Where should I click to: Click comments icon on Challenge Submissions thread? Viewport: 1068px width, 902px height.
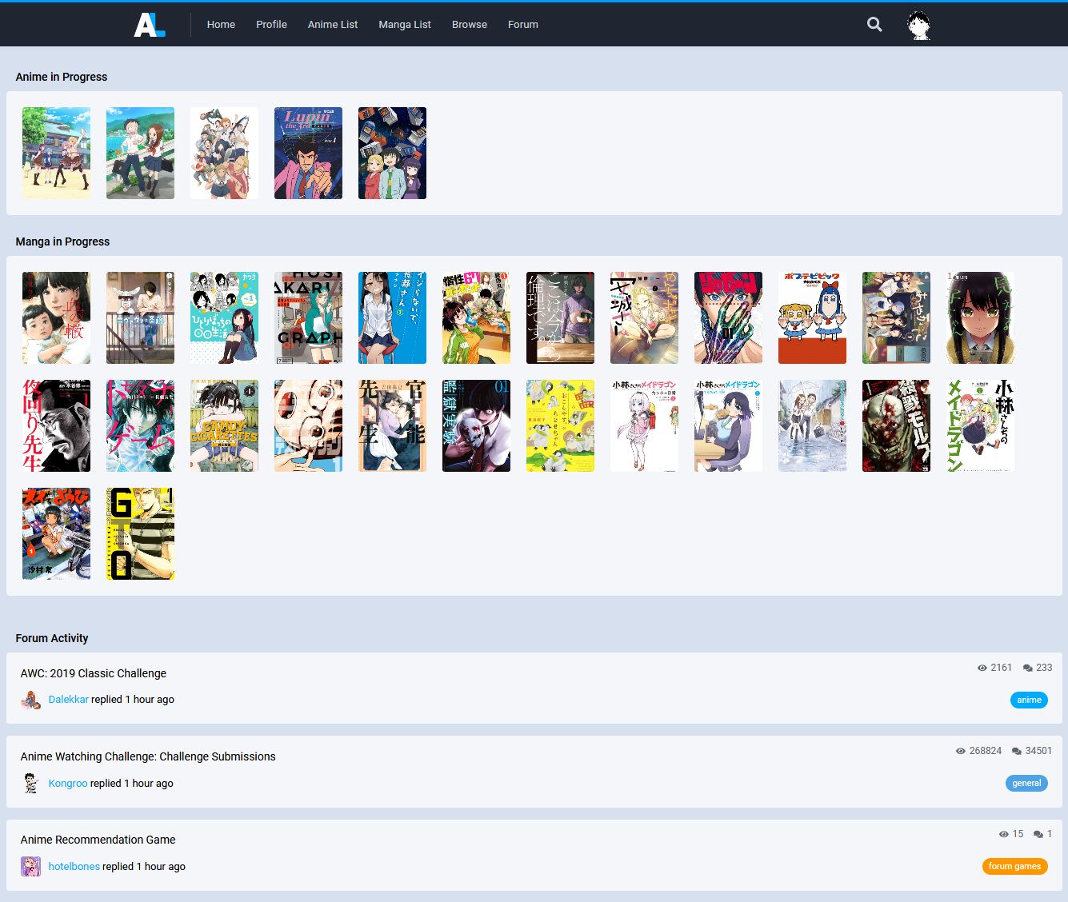[x=1017, y=751]
